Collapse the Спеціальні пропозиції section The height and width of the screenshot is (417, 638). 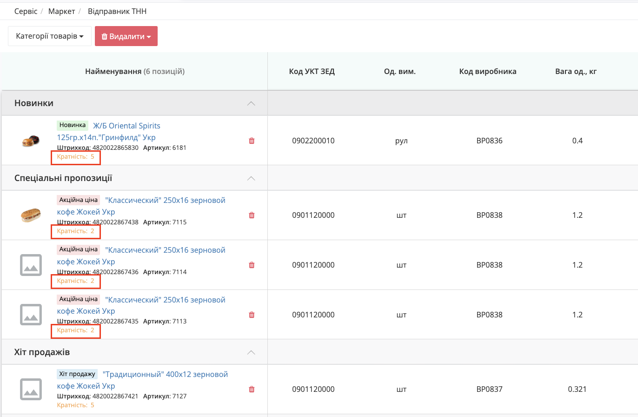[x=251, y=178]
